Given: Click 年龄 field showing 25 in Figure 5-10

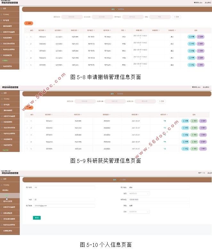Looking at the screenshot, I should (x=64, y=200).
